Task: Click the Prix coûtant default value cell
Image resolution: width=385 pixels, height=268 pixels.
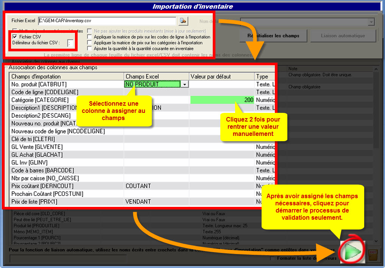Action: [x=222, y=186]
